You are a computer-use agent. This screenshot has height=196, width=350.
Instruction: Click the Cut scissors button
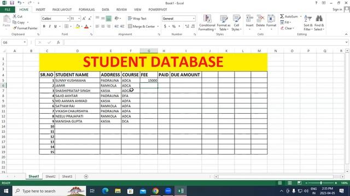click(17, 16)
